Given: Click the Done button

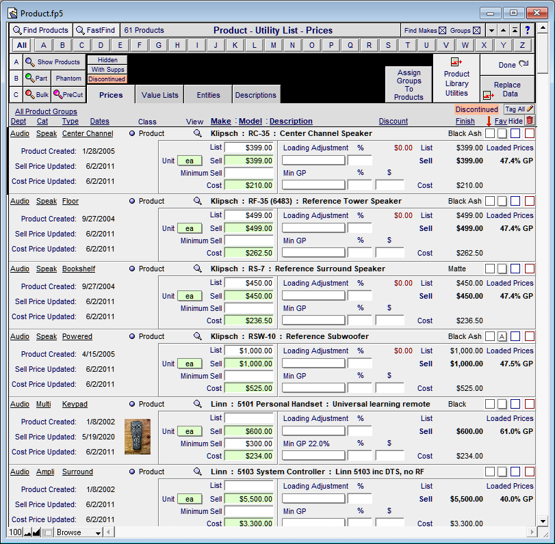Looking at the screenshot, I should click(x=507, y=65).
